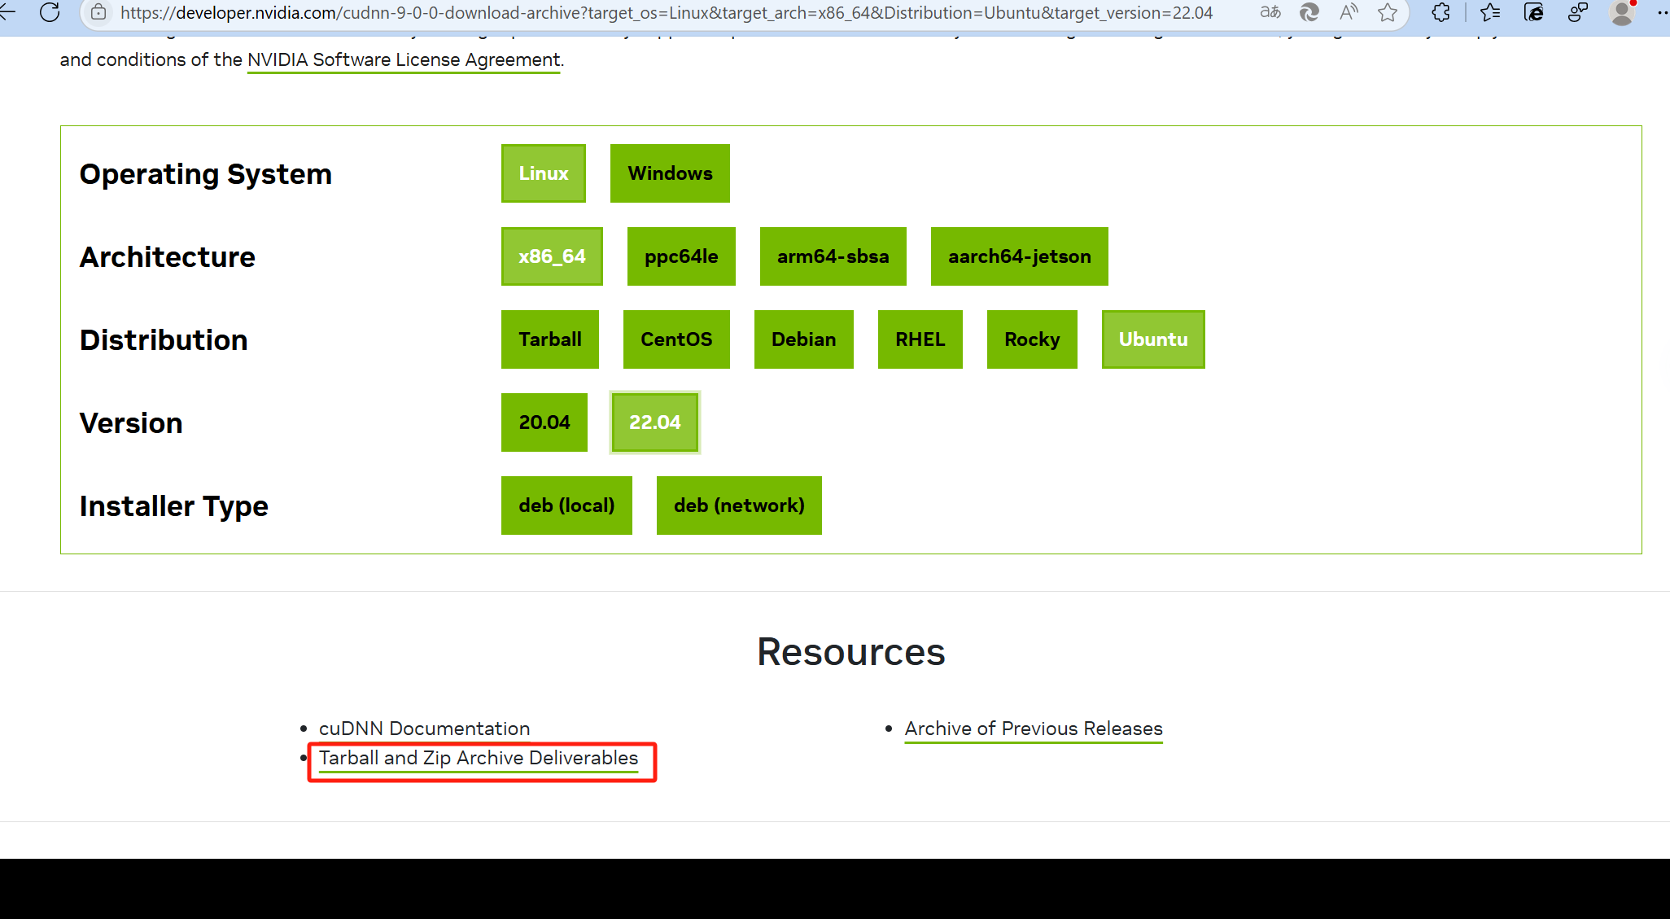Click the user profile avatar
1670x919 pixels.
(1621, 12)
